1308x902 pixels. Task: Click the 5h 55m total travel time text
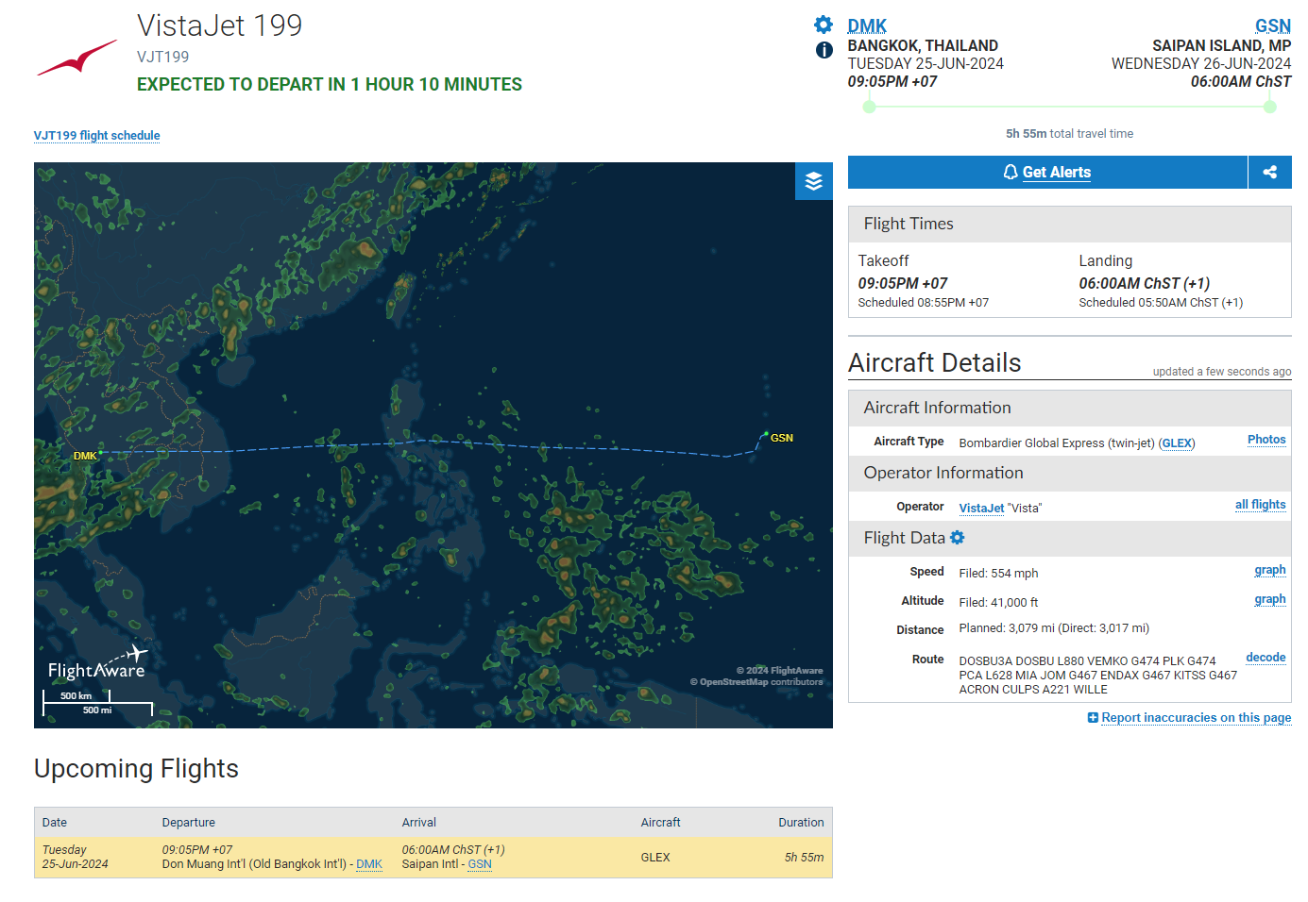(x=1069, y=133)
